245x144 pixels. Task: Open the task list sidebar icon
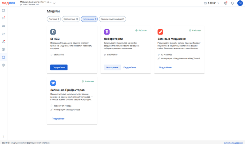(x=3, y=18)
